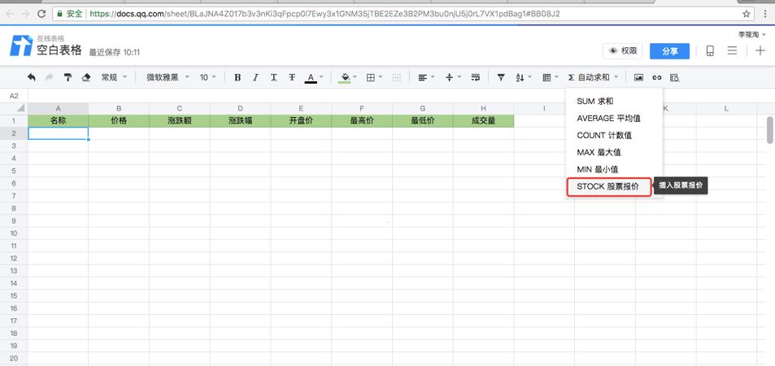
Task: Bookmark this page with star icon
Action: [747, 14]
